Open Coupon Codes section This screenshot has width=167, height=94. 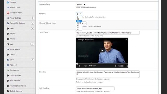(15, 75)
